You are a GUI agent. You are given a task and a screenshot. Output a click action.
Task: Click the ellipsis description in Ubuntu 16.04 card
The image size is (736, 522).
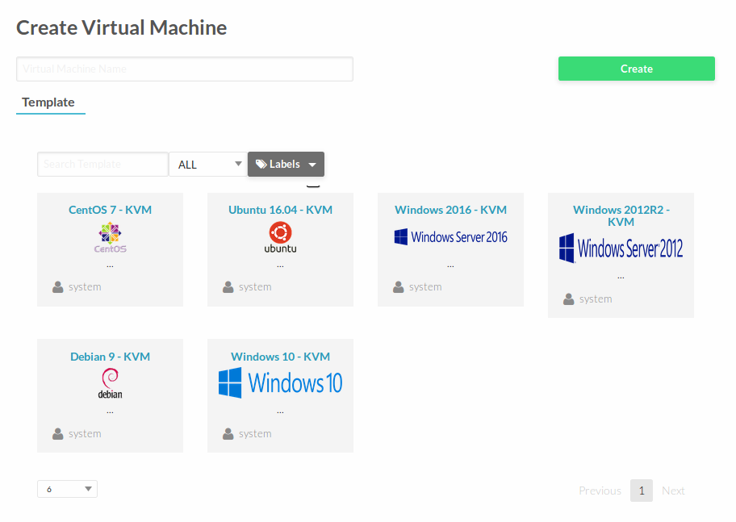(280, 266)
